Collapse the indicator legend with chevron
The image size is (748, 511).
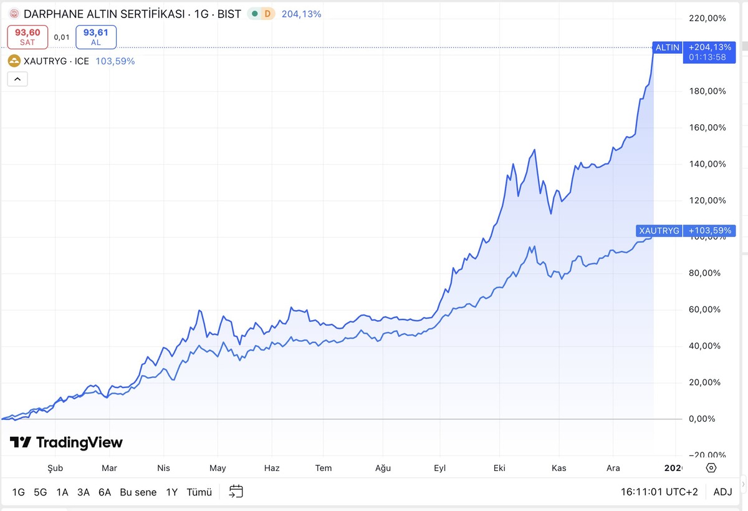pos(17,79)
